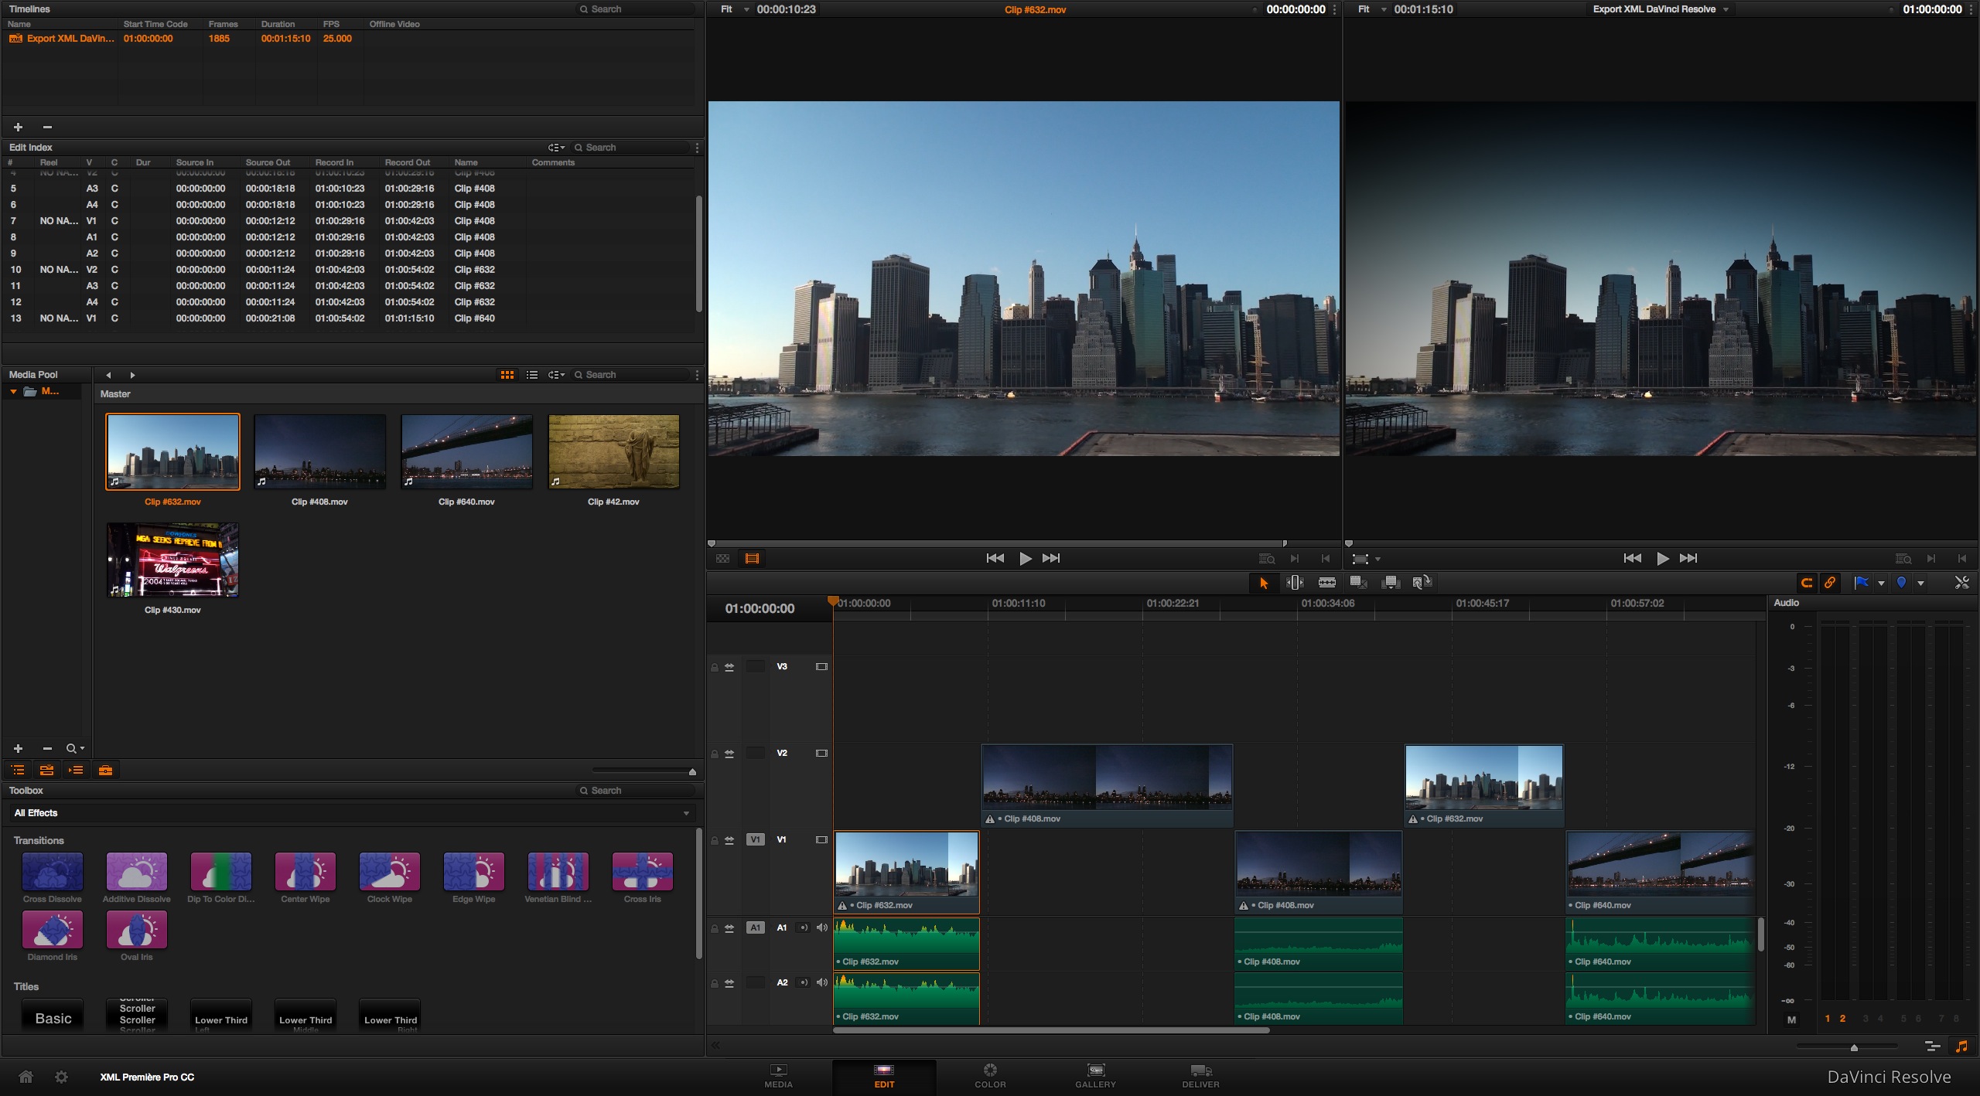Toggle solo on audio track A1
The image size is (1980, 1096).
[x=803, y=928]
